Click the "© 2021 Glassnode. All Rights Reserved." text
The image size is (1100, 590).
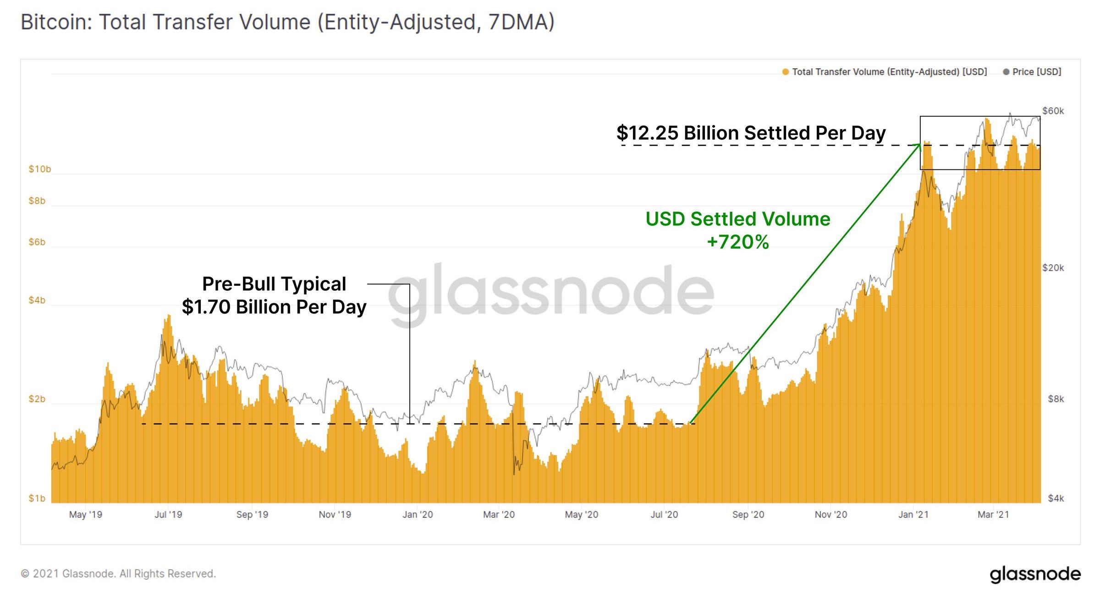(x=118, y=574)
